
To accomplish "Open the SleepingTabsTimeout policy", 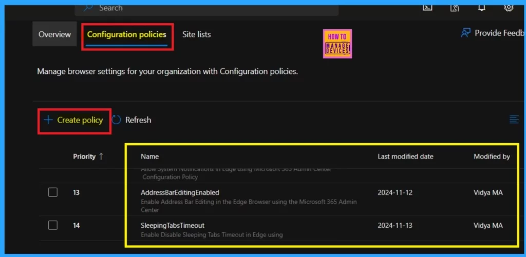I will click(x=173, y=226).
